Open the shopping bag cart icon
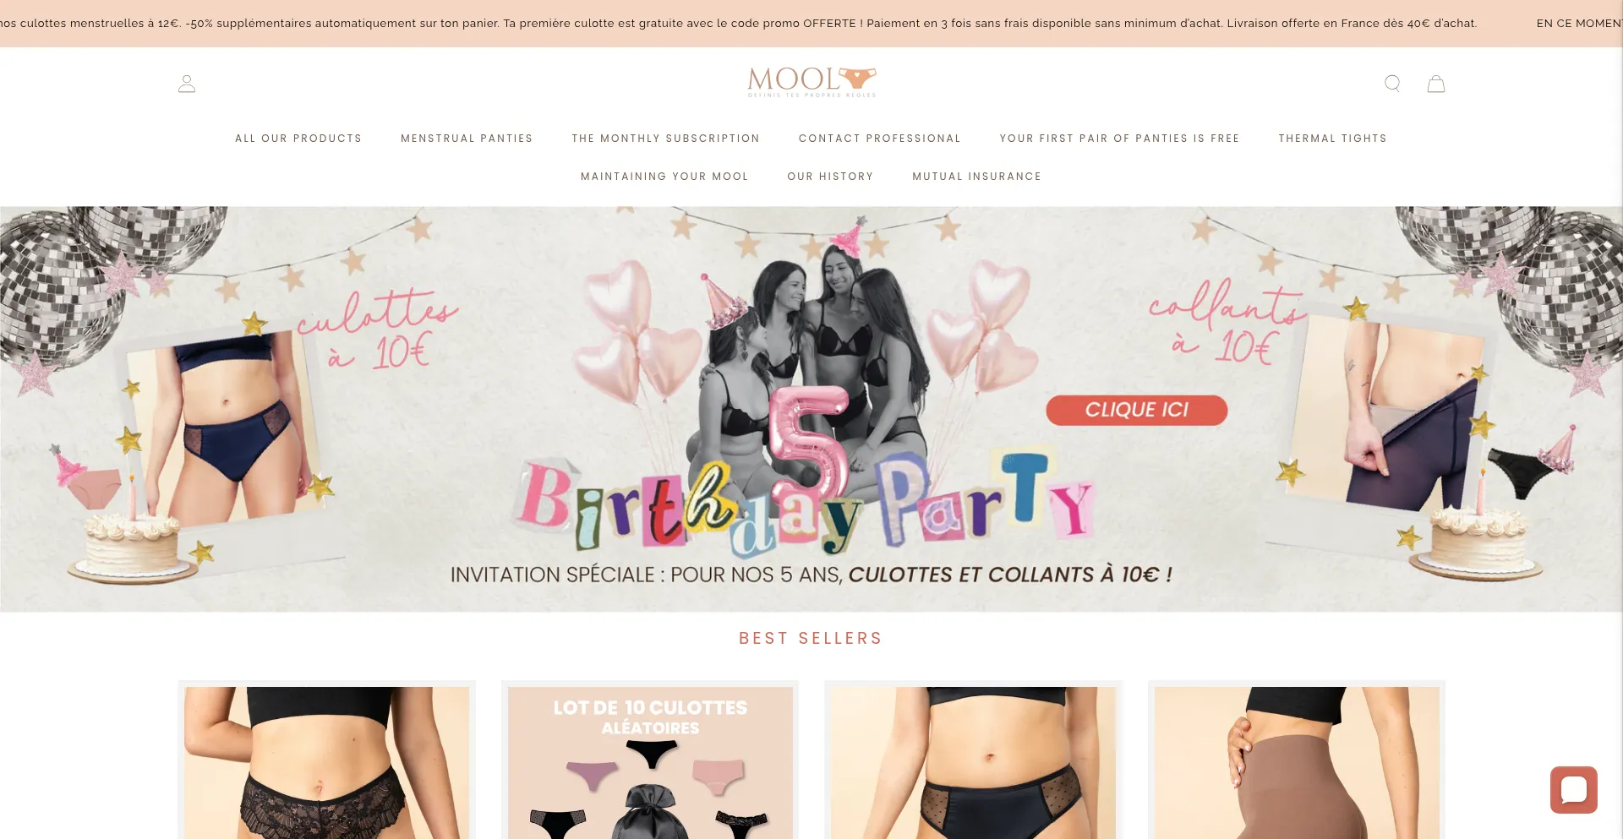 pyautogui.click(x=1436, y=84)
